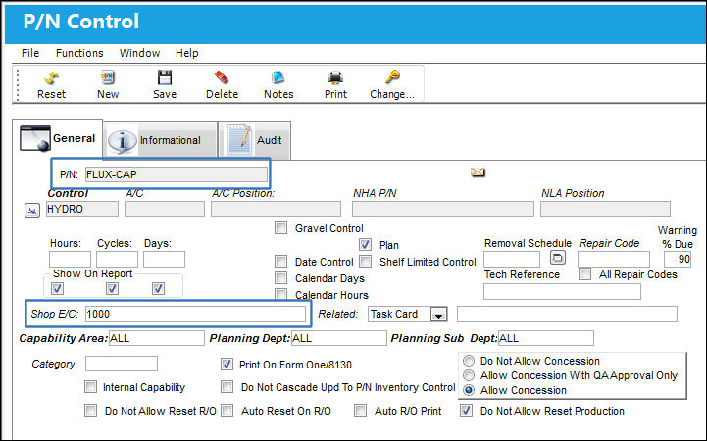Open the File menu
Screen dimensions: 707x441
pyautogui.click(x=30, y=53)
